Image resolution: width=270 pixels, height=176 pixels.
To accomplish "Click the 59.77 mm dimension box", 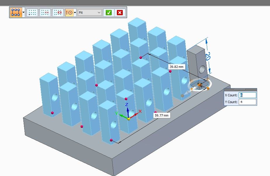I will [162, 115].
